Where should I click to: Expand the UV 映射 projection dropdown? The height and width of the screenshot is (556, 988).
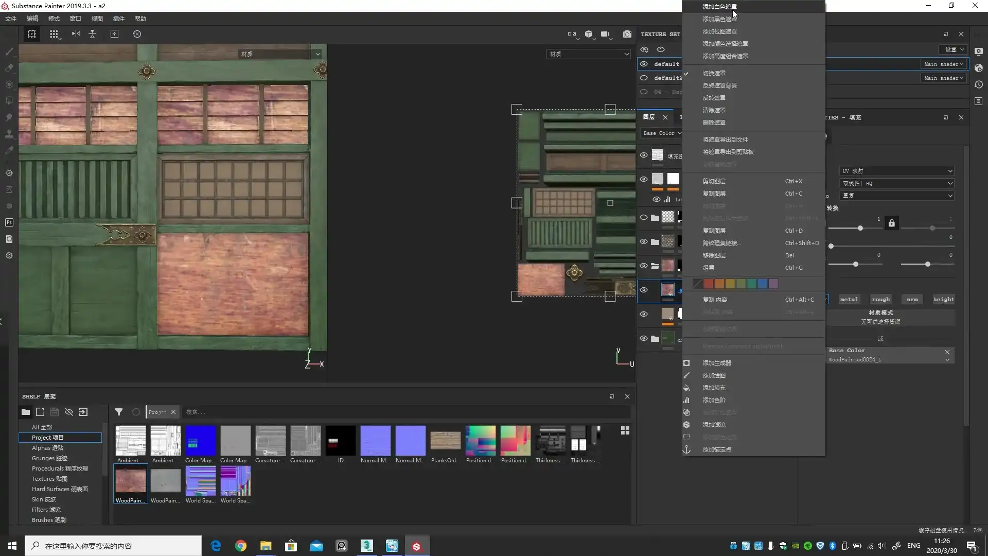pos(896,171)
